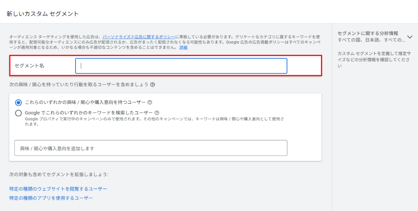Click 特定の種類のアプリを使用するユーザー link
The image size is (418, 211).
(x=51, y=198)
